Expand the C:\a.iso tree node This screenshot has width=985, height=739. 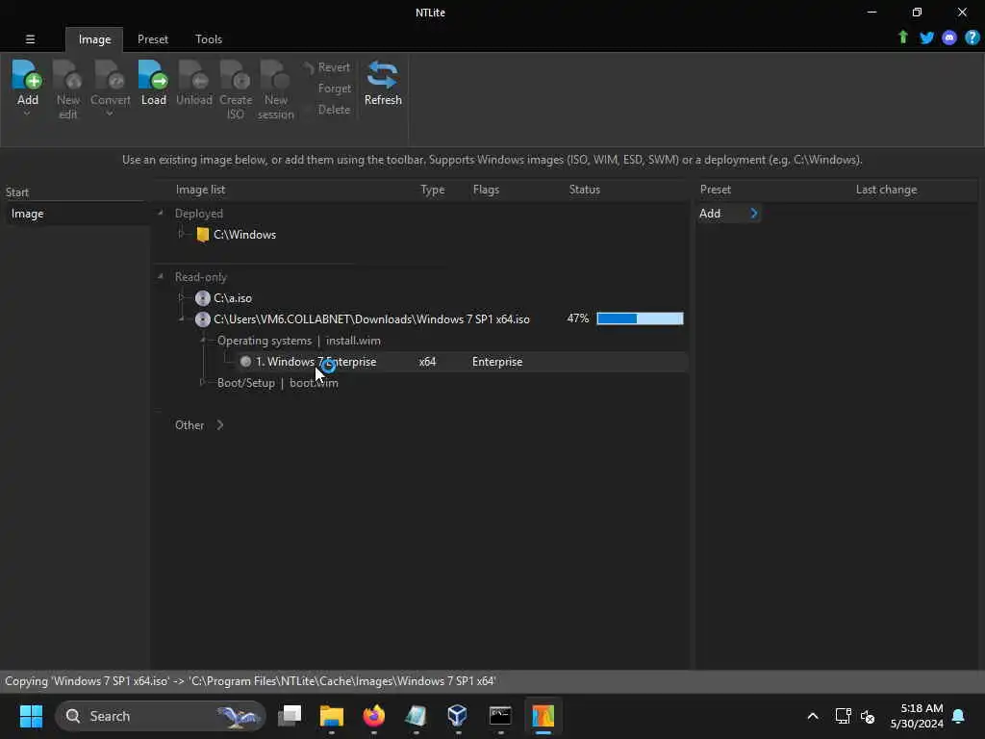click(182, 297)
